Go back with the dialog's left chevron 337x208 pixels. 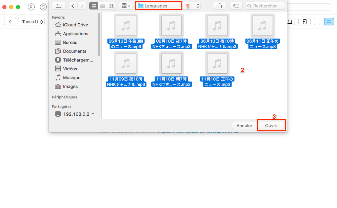(x=73, y=6)
